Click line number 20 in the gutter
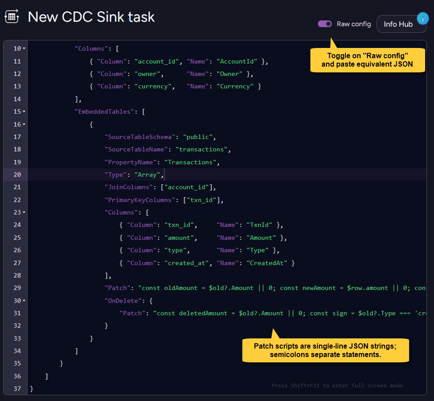 [17, 175]
